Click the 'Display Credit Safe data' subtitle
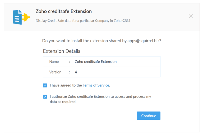 (83, 21)
